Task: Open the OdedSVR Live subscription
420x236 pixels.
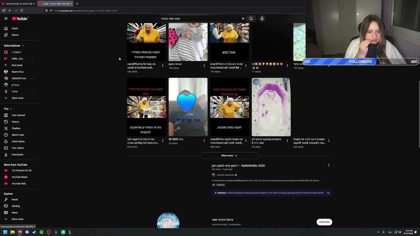Action: pos(19,78)
